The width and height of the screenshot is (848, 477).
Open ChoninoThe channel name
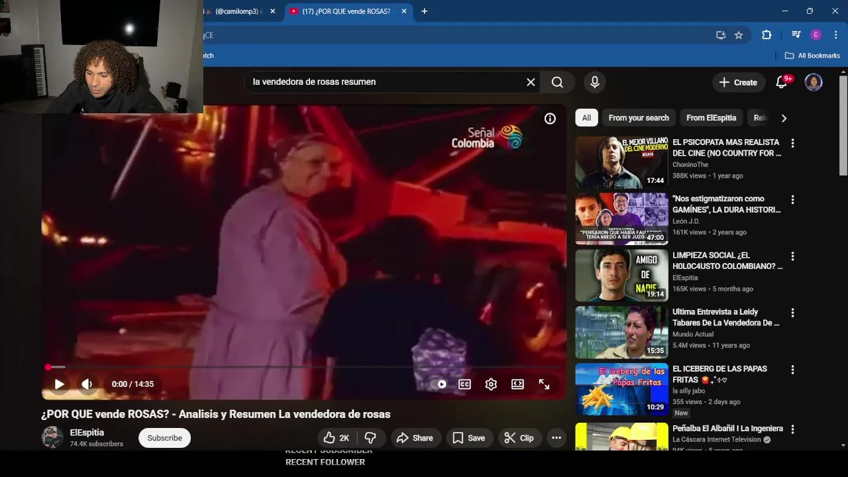tap(690, 165)
